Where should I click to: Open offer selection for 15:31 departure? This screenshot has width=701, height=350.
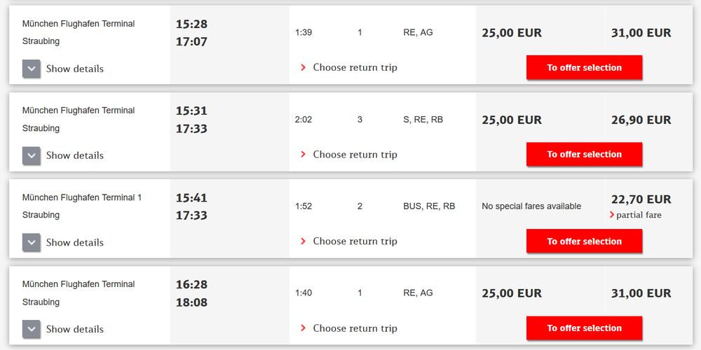[x=585, y=155]
